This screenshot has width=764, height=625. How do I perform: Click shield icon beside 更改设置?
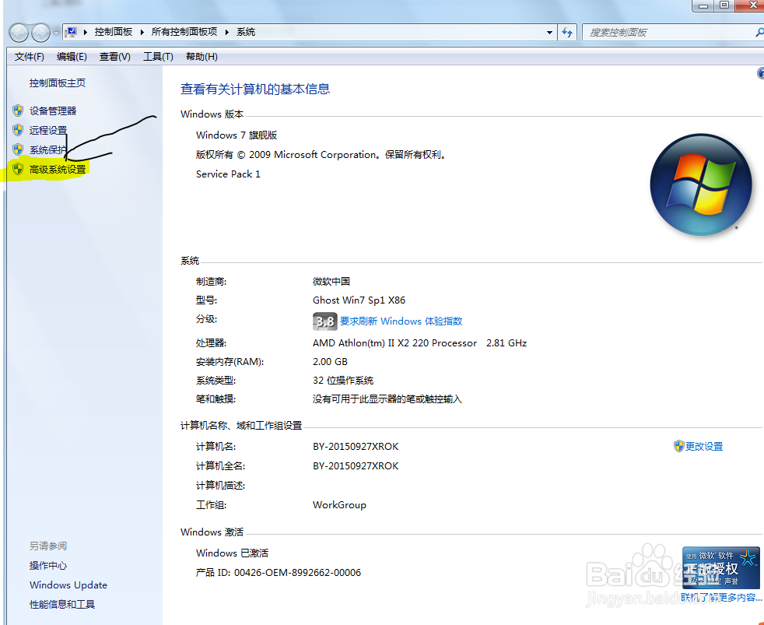pyautogui.click(x=678, y=446)
